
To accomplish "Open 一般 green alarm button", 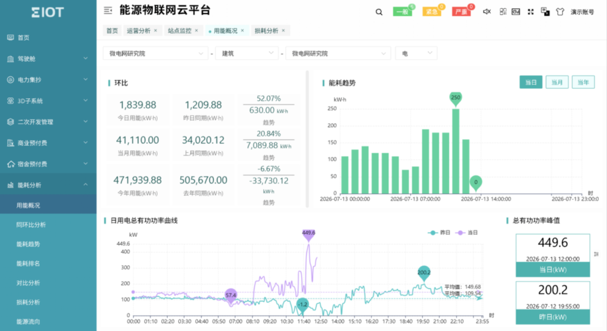I will pyautogui.click(x=402, y=12).
